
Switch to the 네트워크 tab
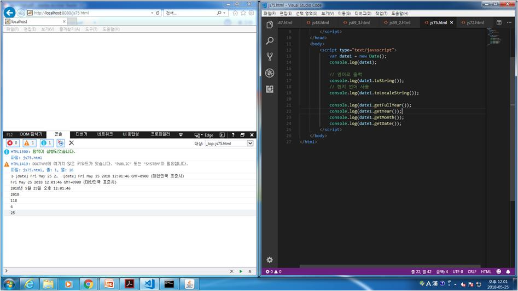coord(105,134)
